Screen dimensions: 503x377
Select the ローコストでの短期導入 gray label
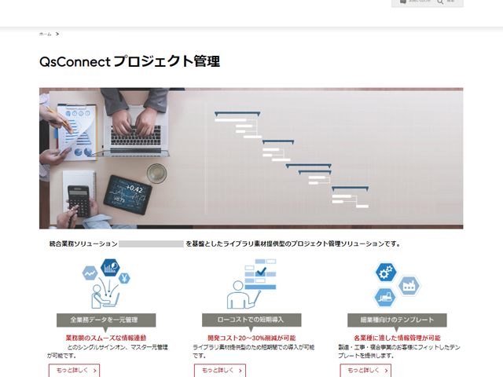[x=251, y=320]
